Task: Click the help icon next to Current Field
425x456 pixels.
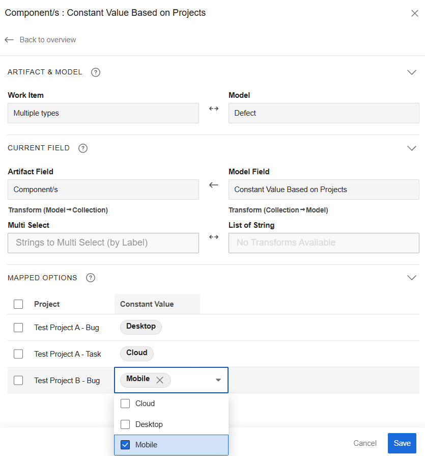Action: 83,148
